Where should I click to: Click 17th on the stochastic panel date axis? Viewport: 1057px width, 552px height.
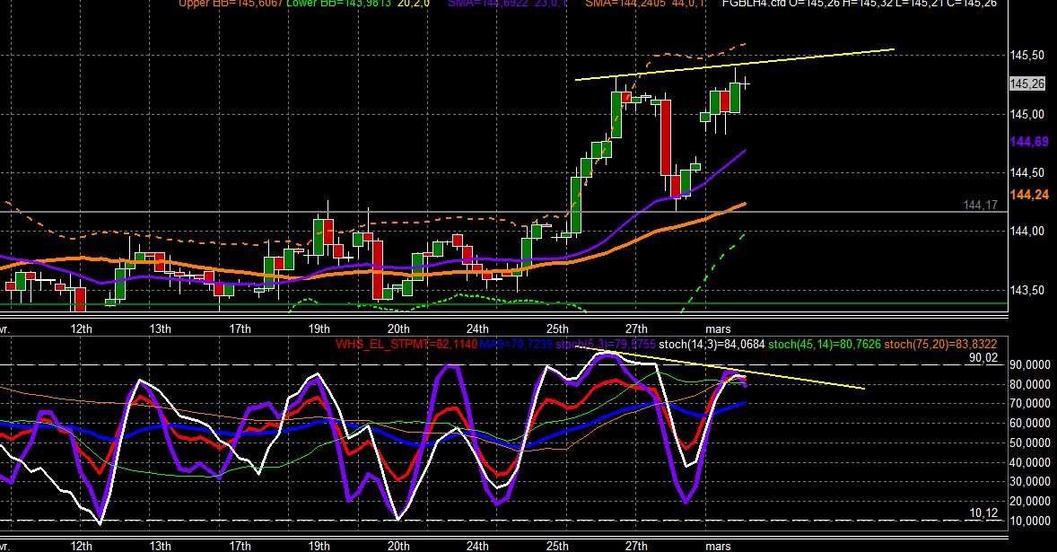coord(240,546)
